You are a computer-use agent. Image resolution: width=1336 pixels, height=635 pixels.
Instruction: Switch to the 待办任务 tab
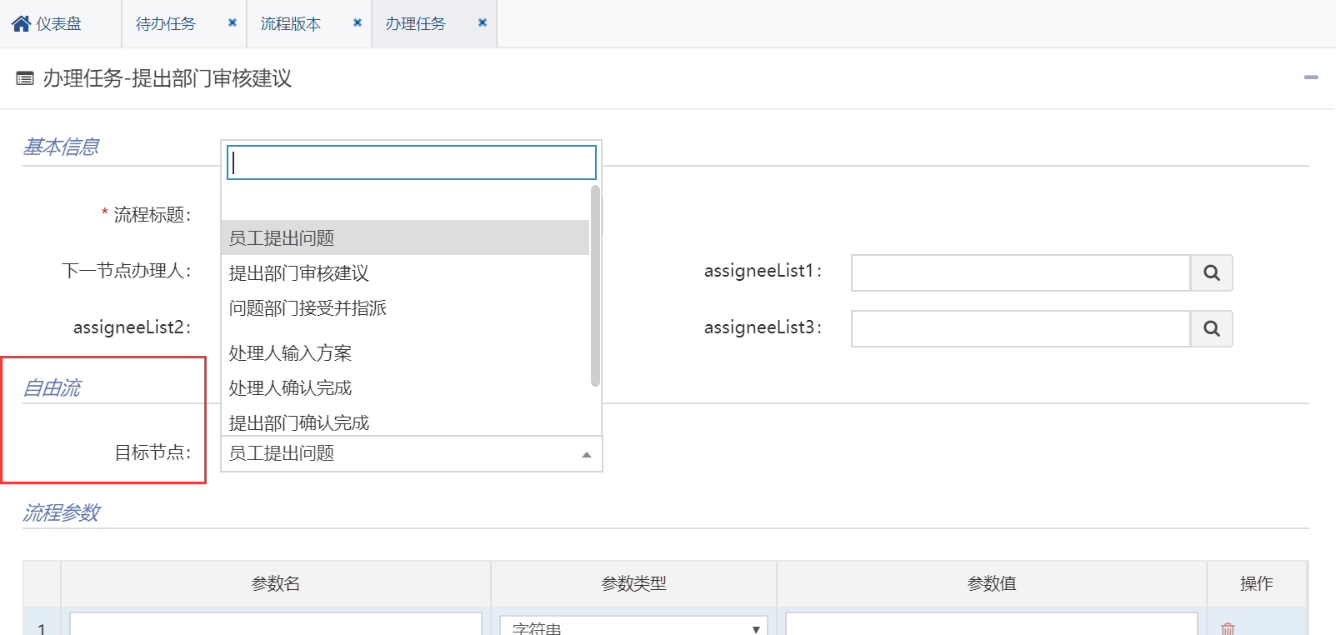point(166,23)
